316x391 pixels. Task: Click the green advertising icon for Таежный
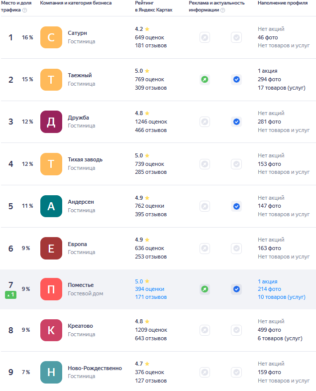click(205, 79)
